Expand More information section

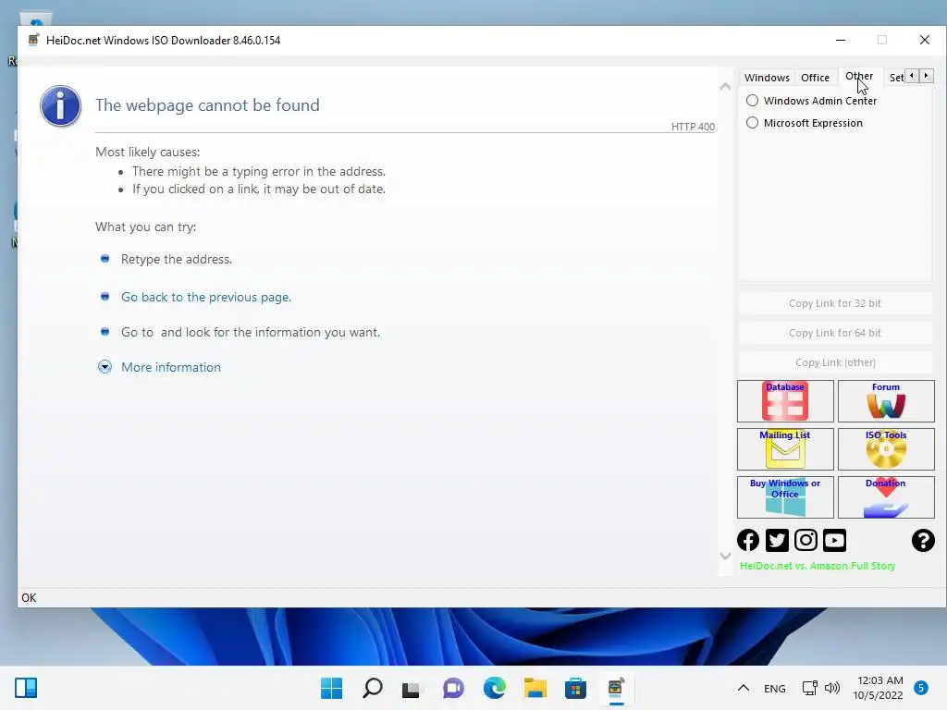[x=105, y=367]
